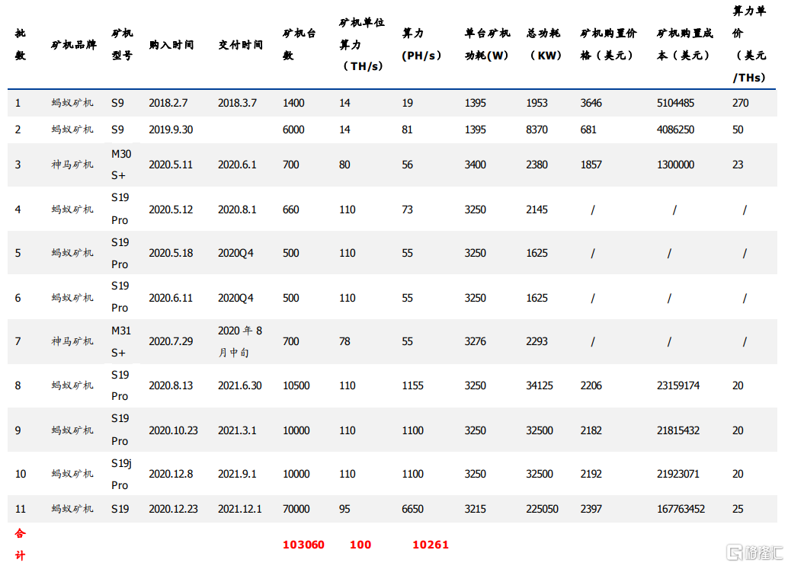
Task: Select cost value 4086250
Action: click(675, 130)
